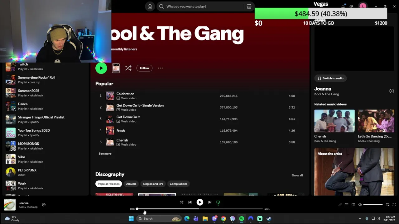The width and height of the screenshot is (399, 224).
Task: Click the main play button in player bar
Action: 200,202
